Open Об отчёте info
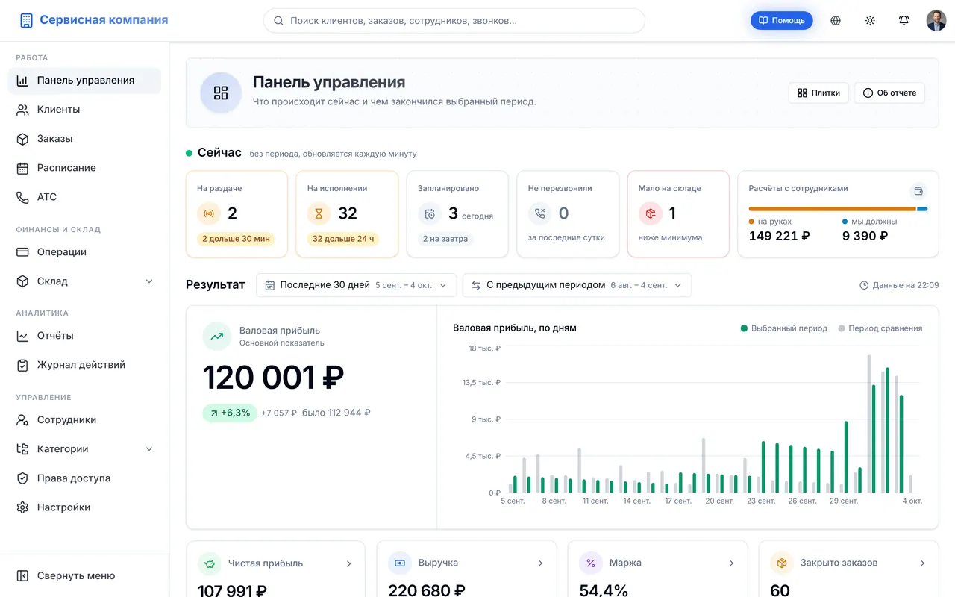This screenshot has height=597, width=955. (889, 93)
